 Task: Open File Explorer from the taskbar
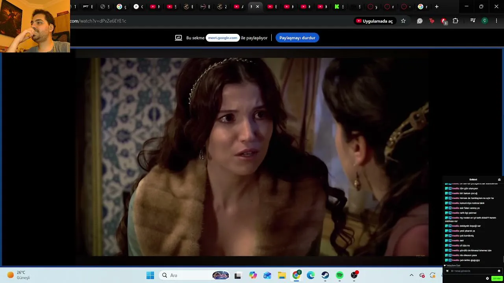282,276
